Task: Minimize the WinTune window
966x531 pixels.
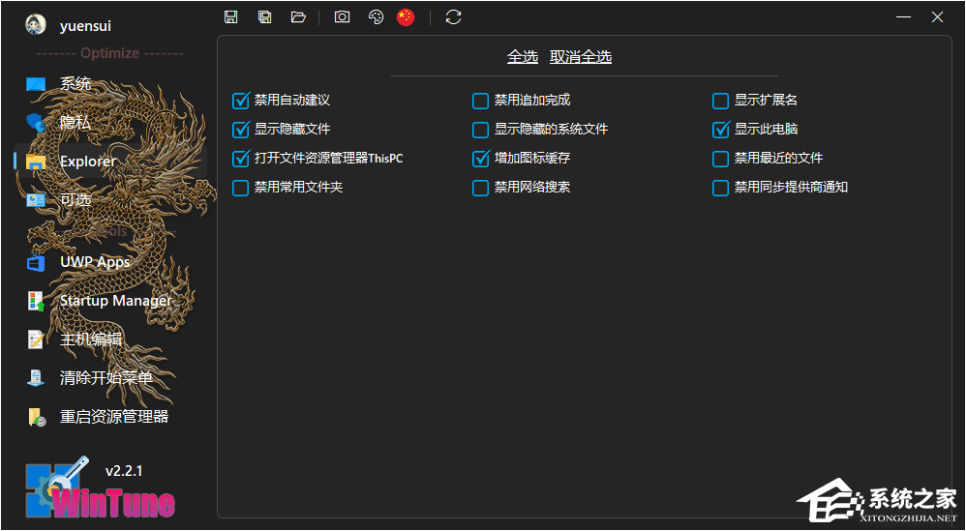Action: point(904,17)
